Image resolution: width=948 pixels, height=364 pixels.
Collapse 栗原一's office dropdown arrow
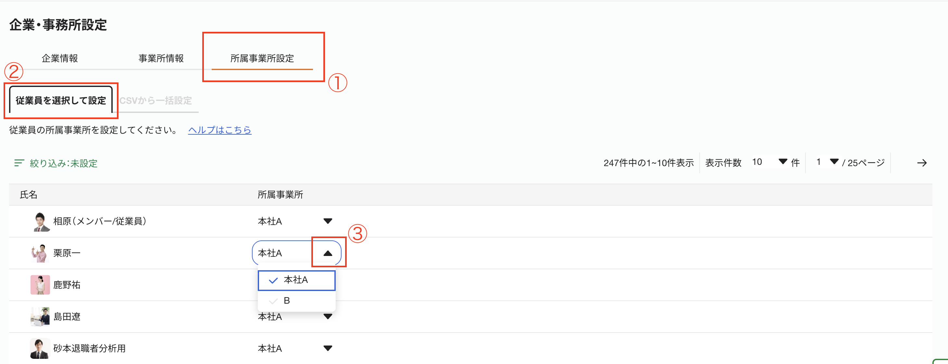(328, 253)
